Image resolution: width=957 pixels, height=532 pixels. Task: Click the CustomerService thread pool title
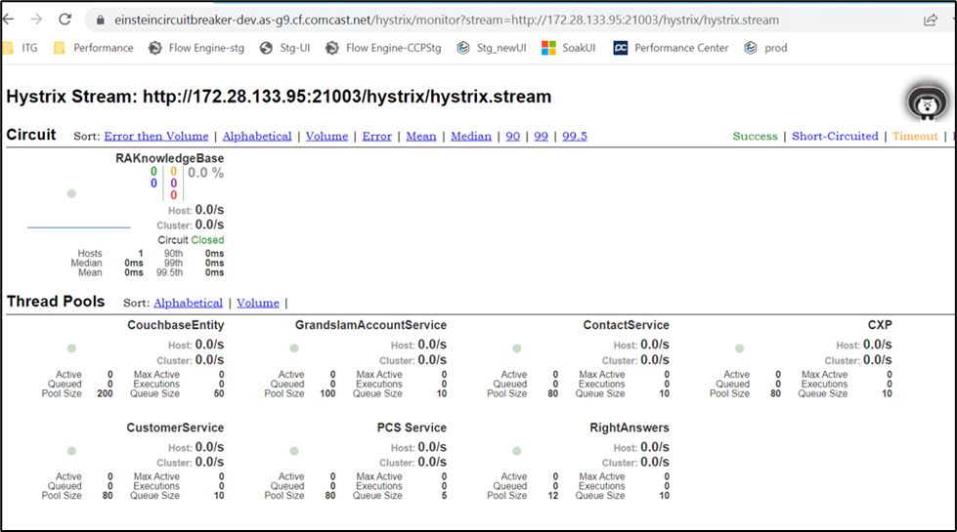point(175,428)
